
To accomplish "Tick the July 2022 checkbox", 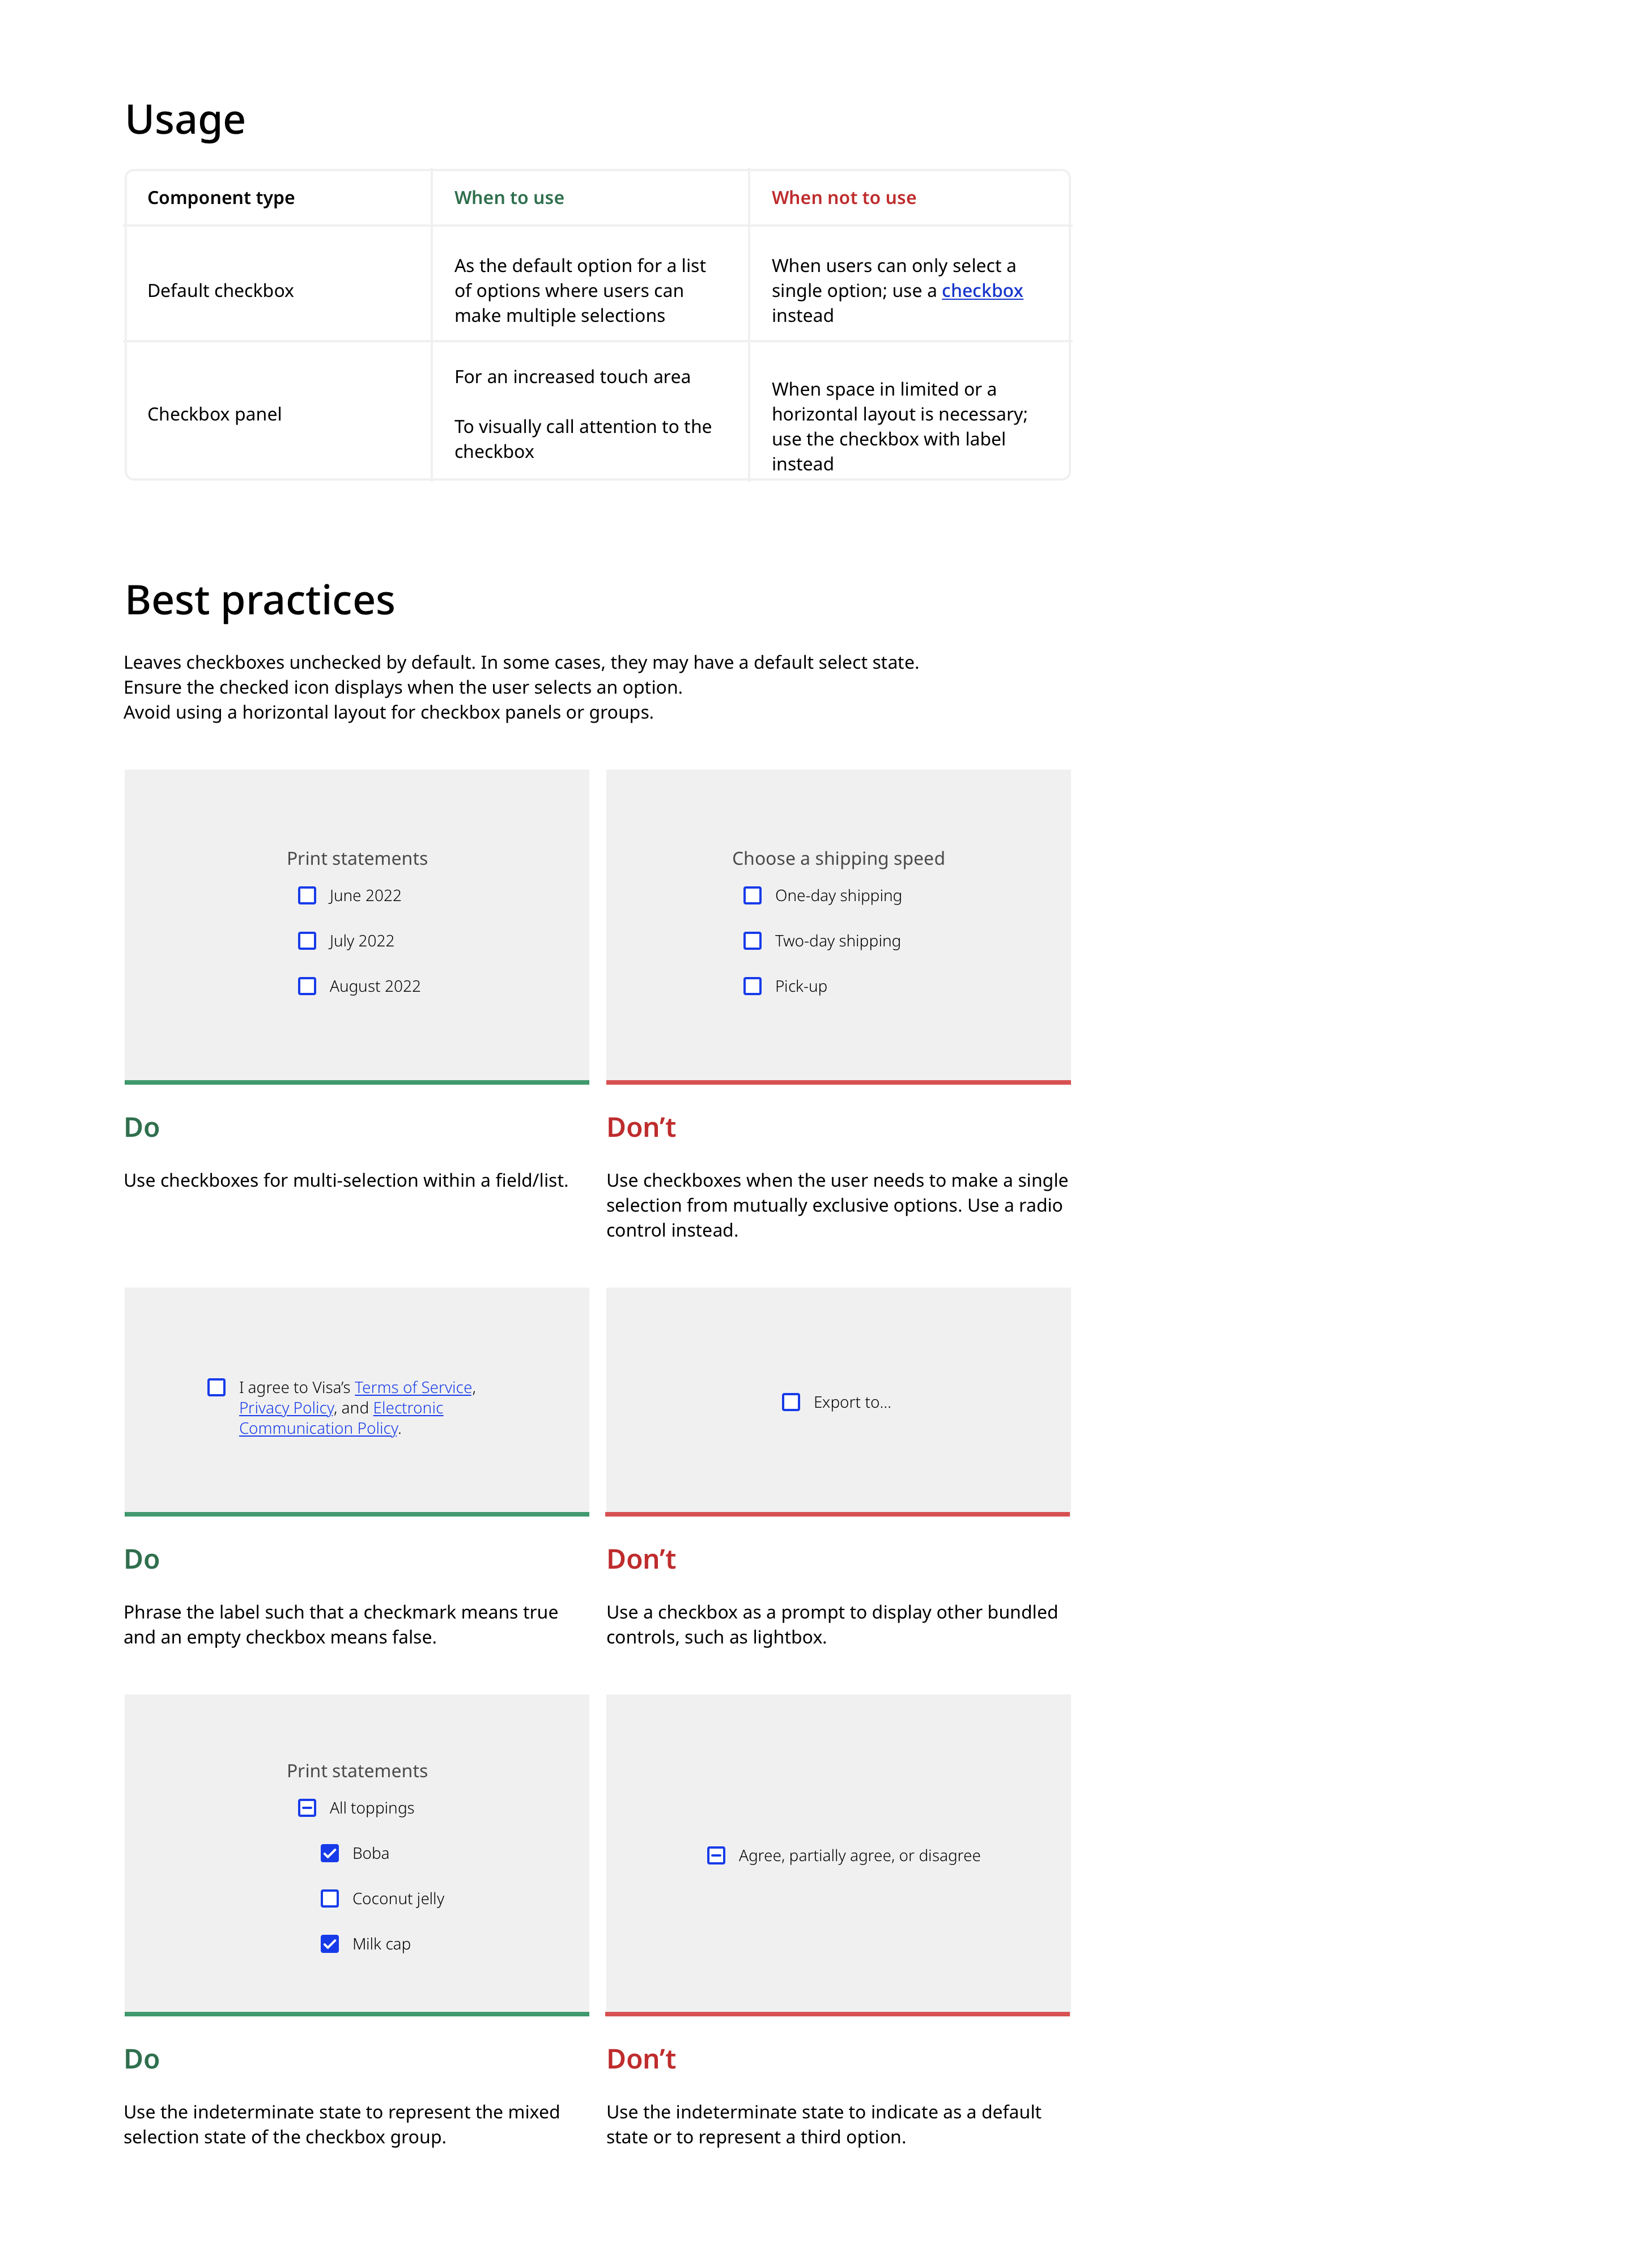I will [307, 941].
